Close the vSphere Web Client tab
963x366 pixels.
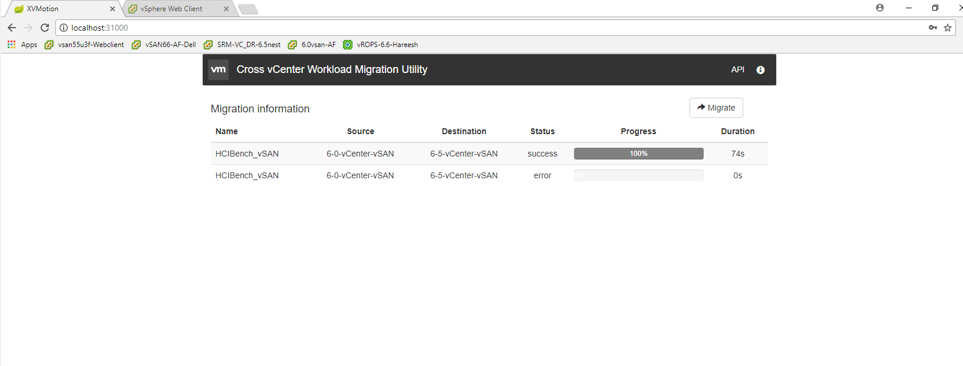[x=226, y=9]
